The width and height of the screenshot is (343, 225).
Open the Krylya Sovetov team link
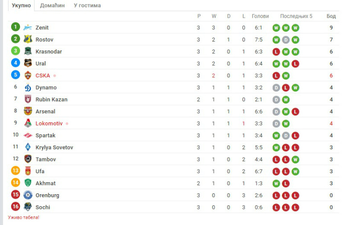(54, 147)
